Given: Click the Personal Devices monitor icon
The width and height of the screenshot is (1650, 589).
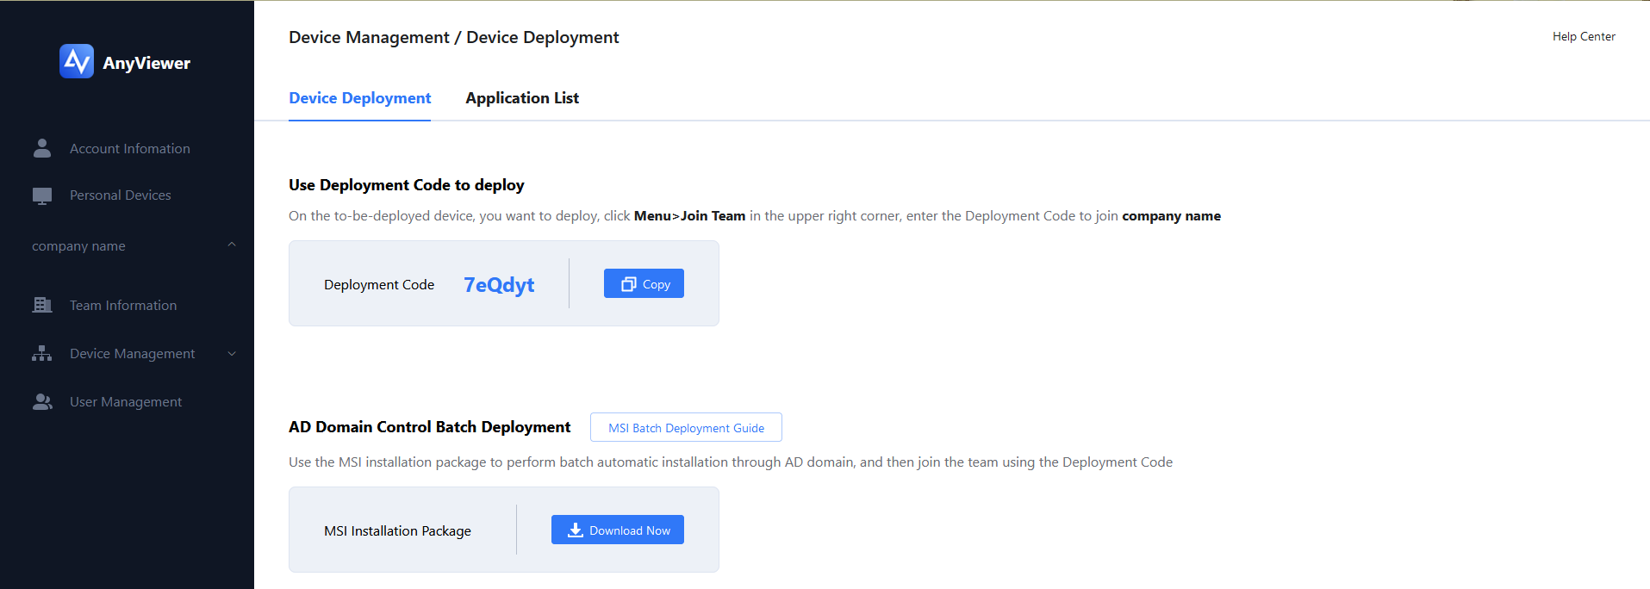Looking at the screenshot, I should coord(42,195).
